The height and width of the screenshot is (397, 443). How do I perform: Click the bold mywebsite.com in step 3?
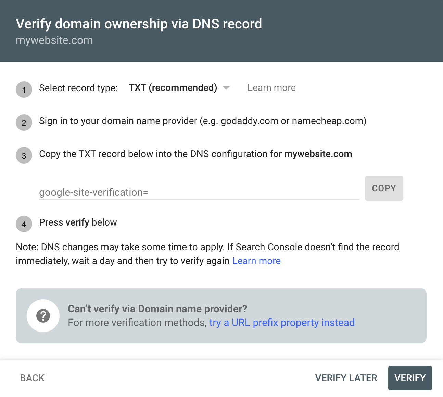pos(318,154)
